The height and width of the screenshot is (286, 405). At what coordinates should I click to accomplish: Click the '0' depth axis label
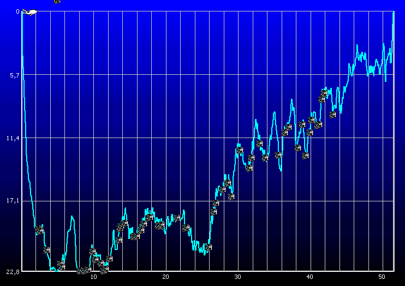point(17,11)
